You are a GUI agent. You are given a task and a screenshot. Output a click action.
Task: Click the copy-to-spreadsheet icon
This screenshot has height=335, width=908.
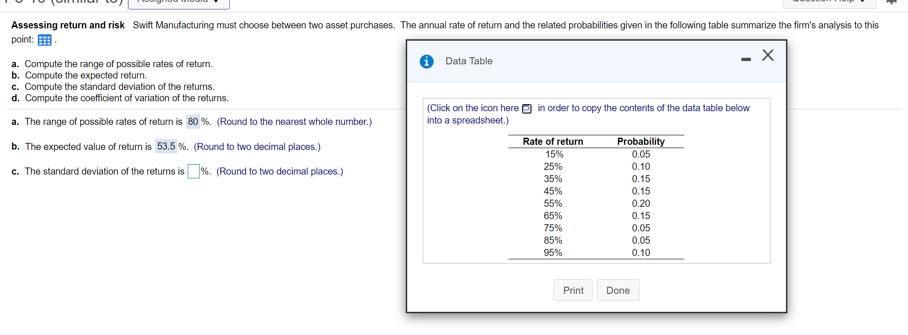pyautogui.click(x=527, y=109)
